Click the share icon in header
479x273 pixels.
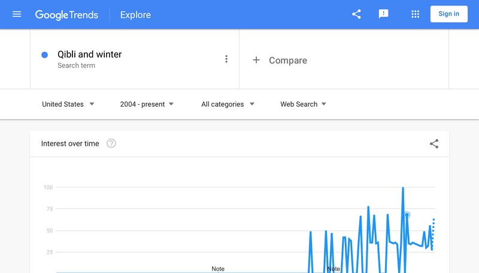point(356,14)
